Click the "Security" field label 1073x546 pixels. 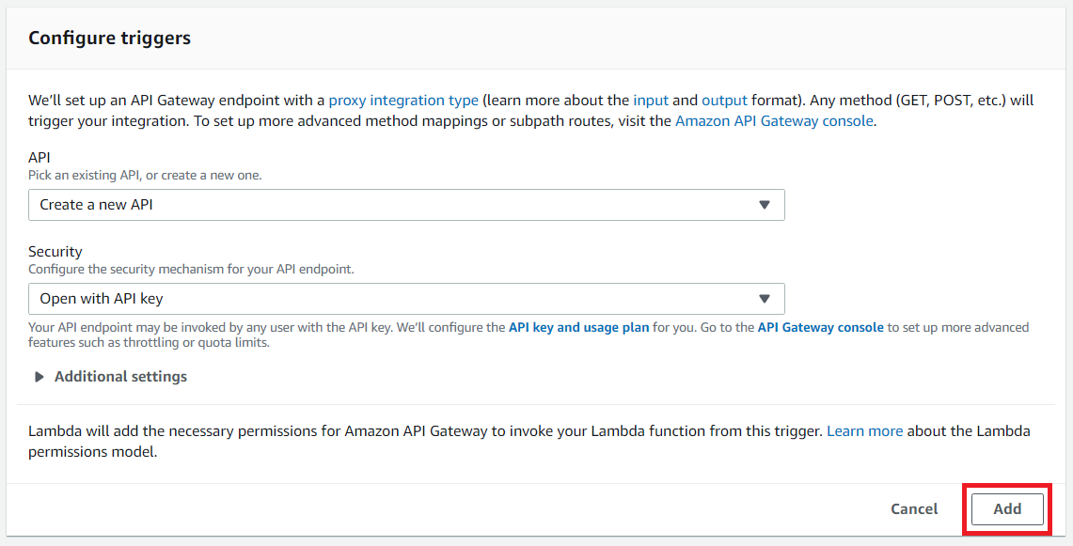click(55, 252)
